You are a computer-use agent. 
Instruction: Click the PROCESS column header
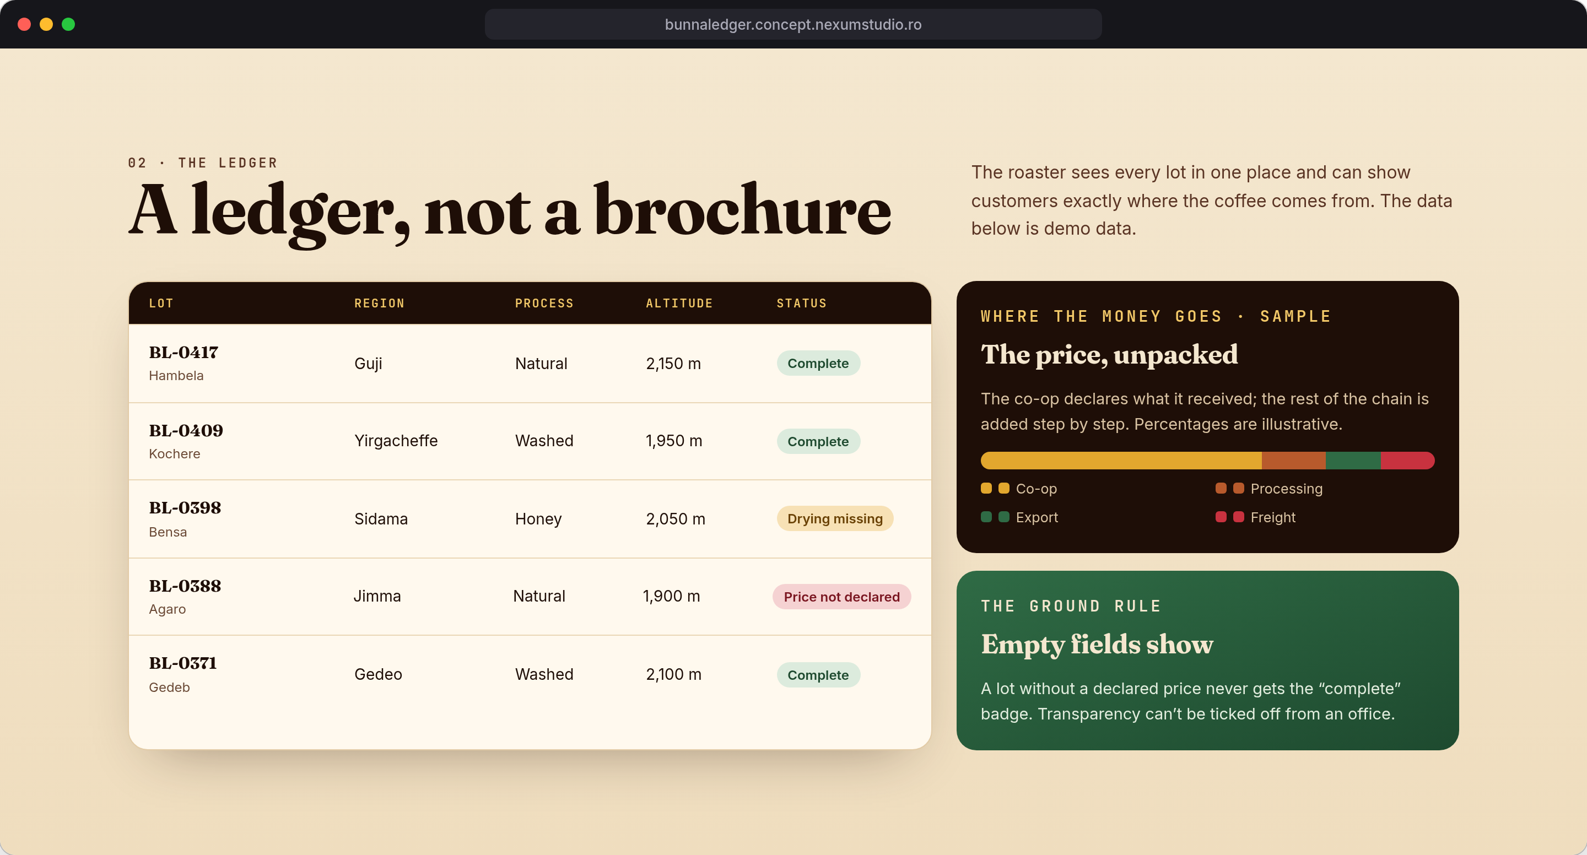click(544, 303)
